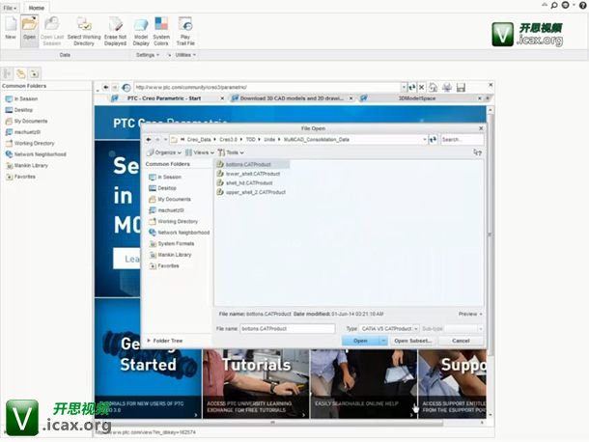Click the folder browser navigator icon
This screenshot has width=589, height=442.
click(x=21, y=73)
